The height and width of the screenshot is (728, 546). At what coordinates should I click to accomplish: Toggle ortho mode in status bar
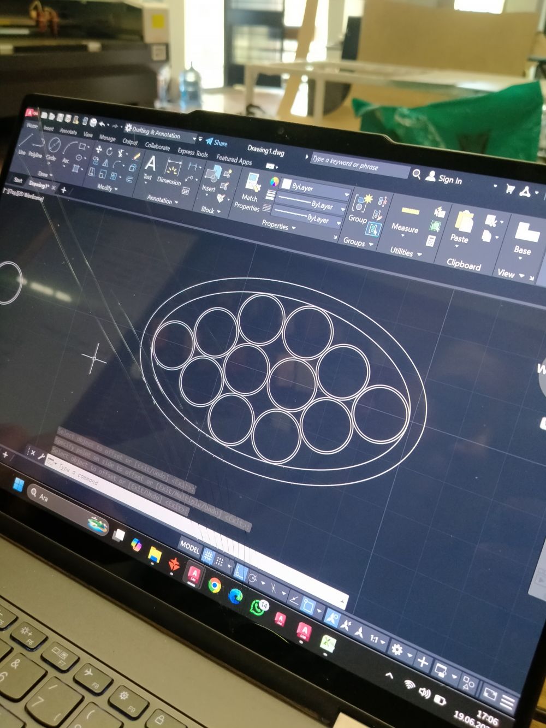click(240, 571)
